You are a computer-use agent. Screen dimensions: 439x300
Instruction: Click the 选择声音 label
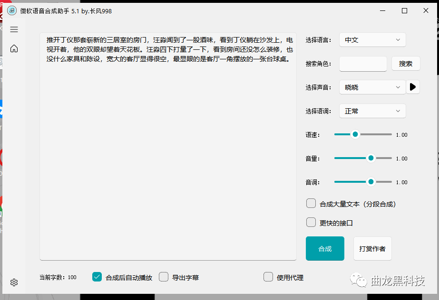pyautogui.click(x=318, y=88)
